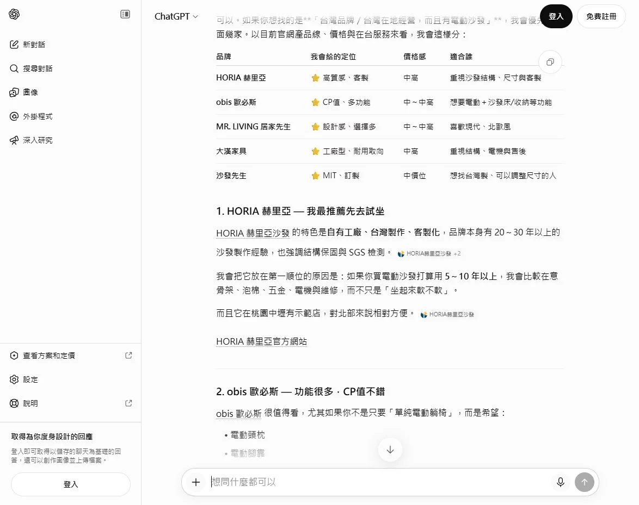The height and width of the screenshot is (505, 639).
Task: Start voice dictation with the microphone icon
Action: click(560, 482)
